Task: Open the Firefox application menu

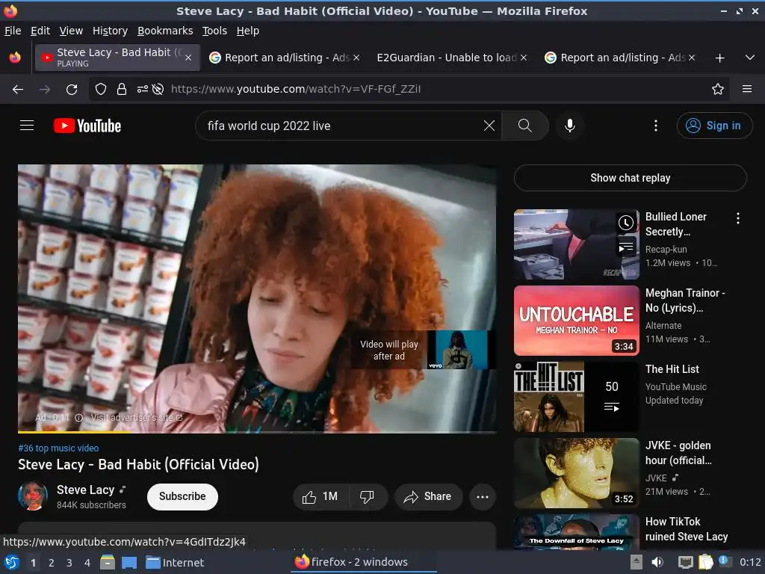Action: point(746,89)
